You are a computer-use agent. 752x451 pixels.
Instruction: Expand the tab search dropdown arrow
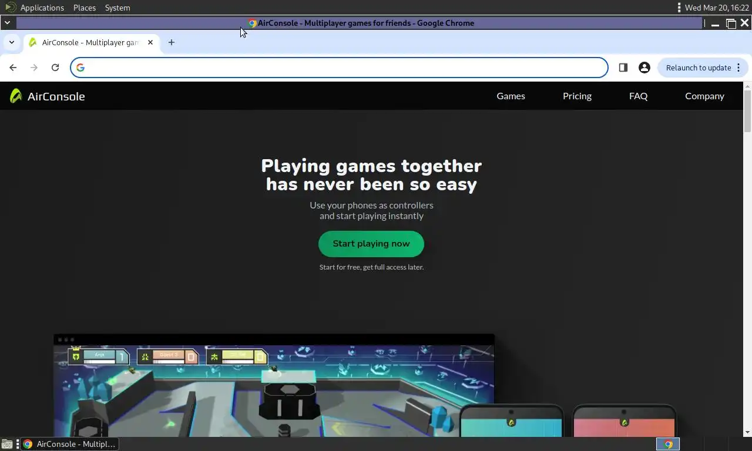click(x=11, y=42)
